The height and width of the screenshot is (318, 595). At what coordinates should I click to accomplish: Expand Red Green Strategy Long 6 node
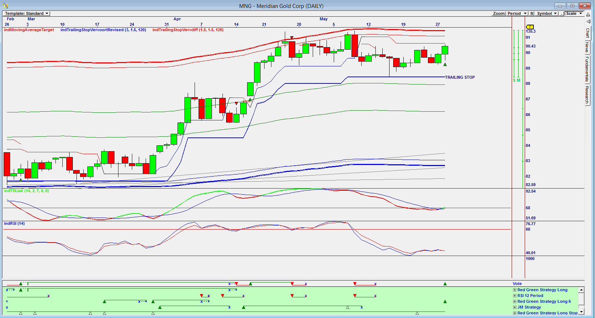coord(515,301)
